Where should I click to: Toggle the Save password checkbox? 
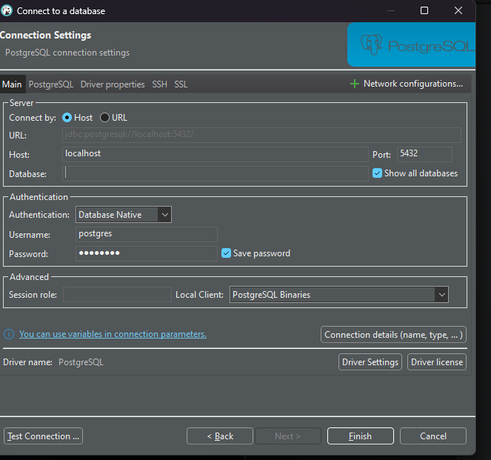[226, 253]
